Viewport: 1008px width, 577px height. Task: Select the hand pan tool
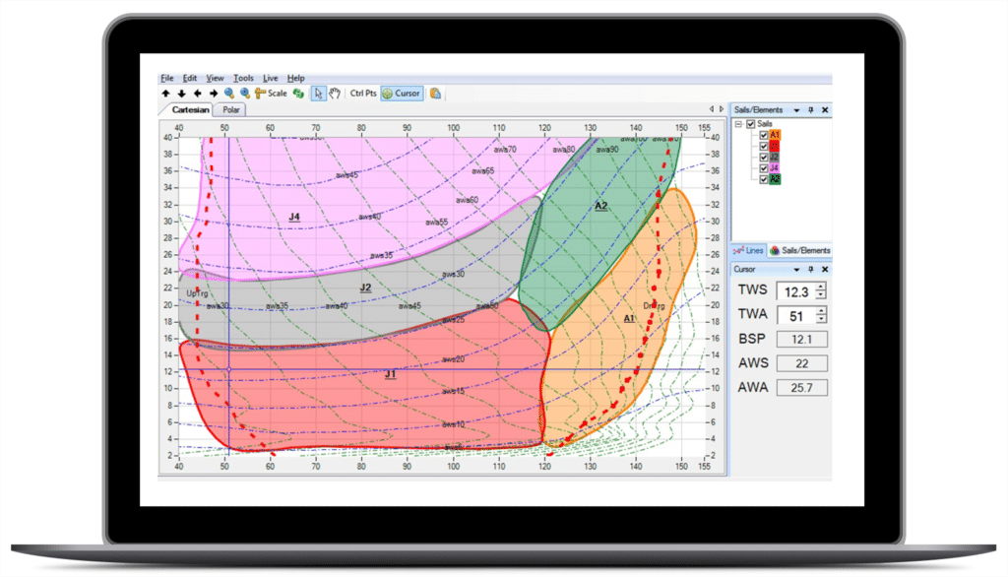pos(335,94)
